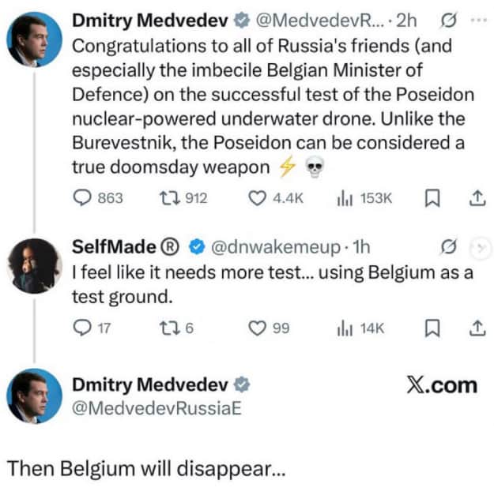This screenshot has width=494, height=495.
Task: Bookmark SelfMade's Belgium test ground reply
Action: click(x=432, y=328)
